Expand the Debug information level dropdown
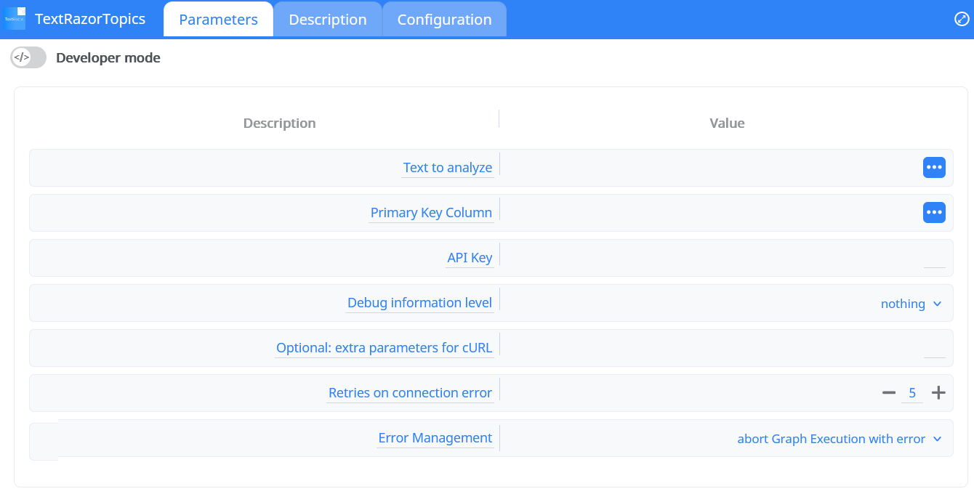This screenshot has height=494, width=974. (x=911, y=304)
